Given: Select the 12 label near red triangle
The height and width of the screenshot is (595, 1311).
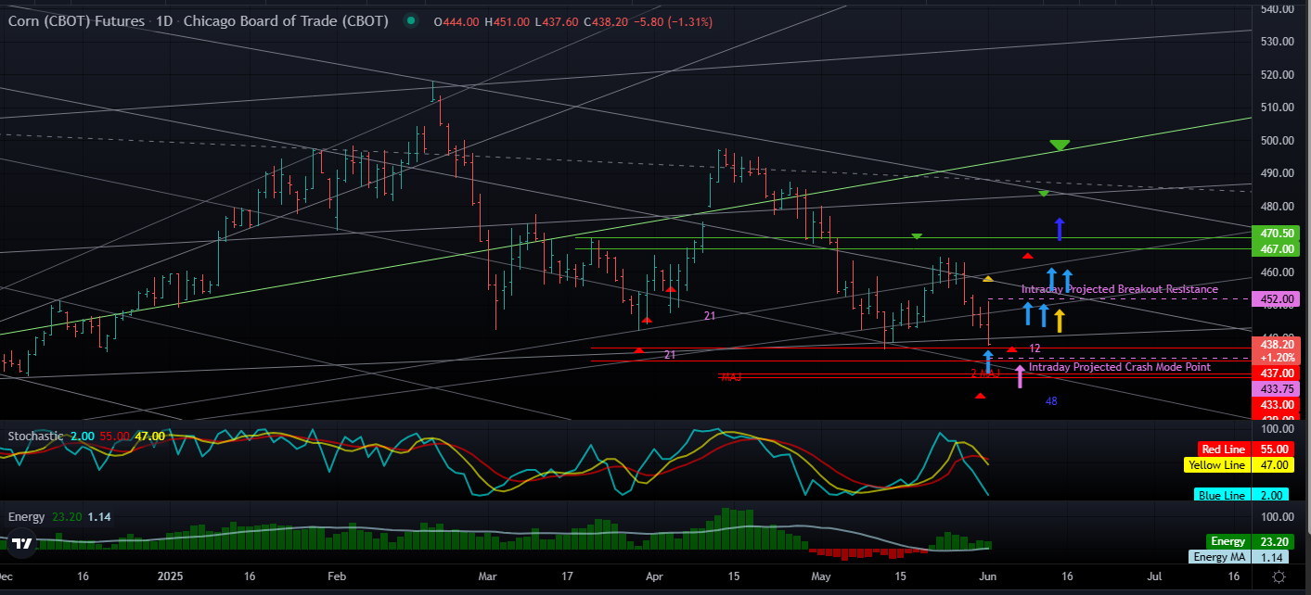Looking at the screenshot, I should (1035, 348).
